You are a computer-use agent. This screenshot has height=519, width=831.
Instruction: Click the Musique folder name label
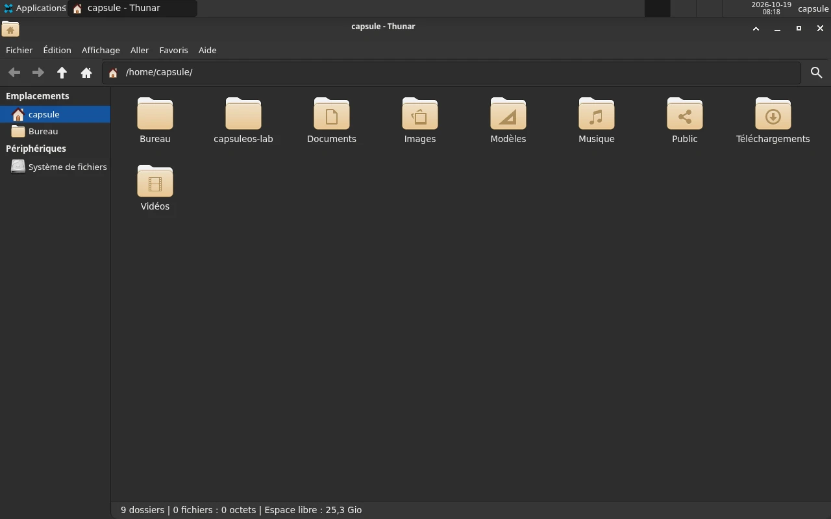597,139
